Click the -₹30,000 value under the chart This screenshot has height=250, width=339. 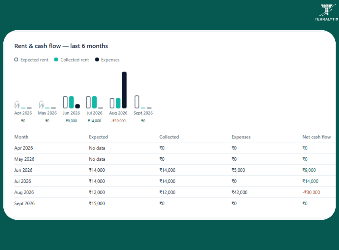coord(118,121)
